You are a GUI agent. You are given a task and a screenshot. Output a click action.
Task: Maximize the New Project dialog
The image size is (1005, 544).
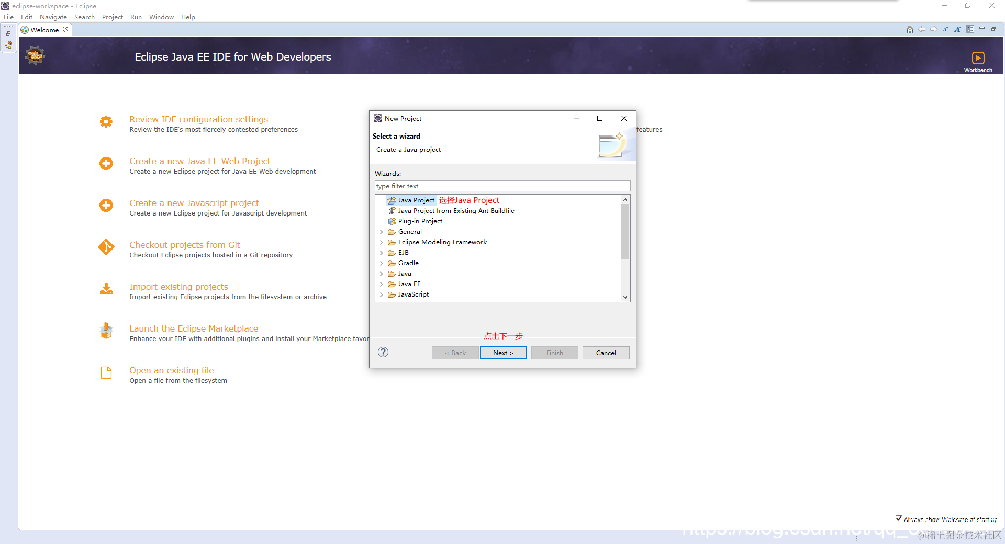600,118
